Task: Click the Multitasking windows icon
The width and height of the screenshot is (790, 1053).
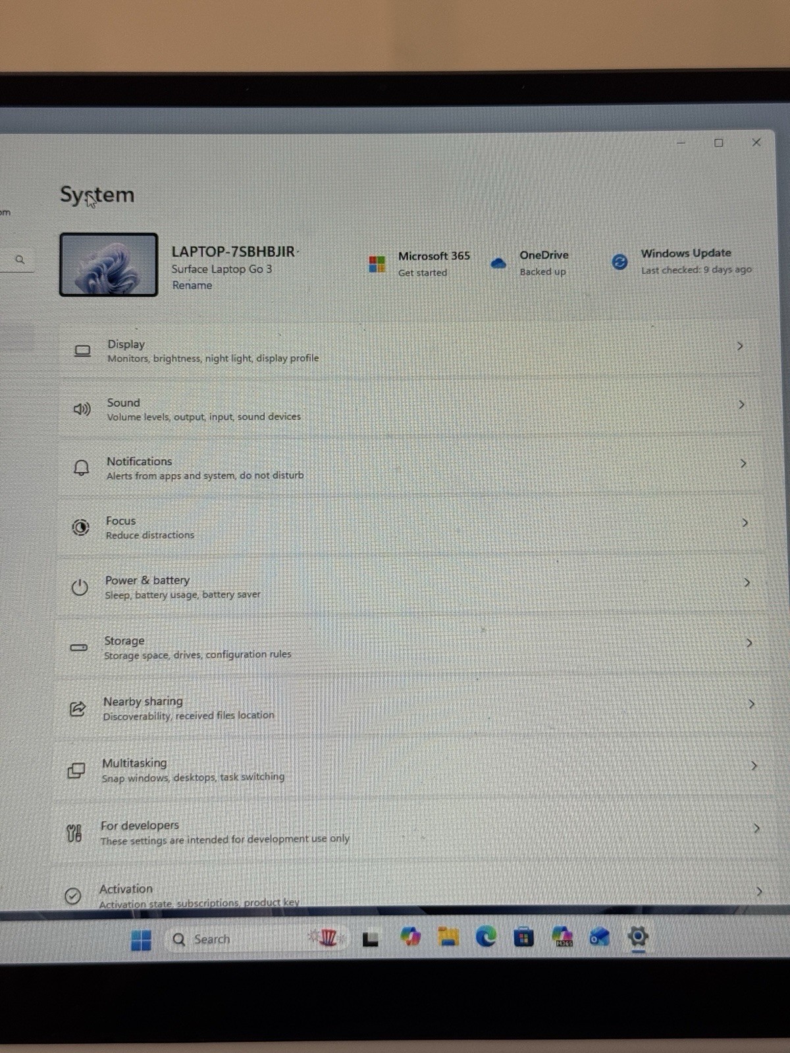Action: (x=76, y=770)
